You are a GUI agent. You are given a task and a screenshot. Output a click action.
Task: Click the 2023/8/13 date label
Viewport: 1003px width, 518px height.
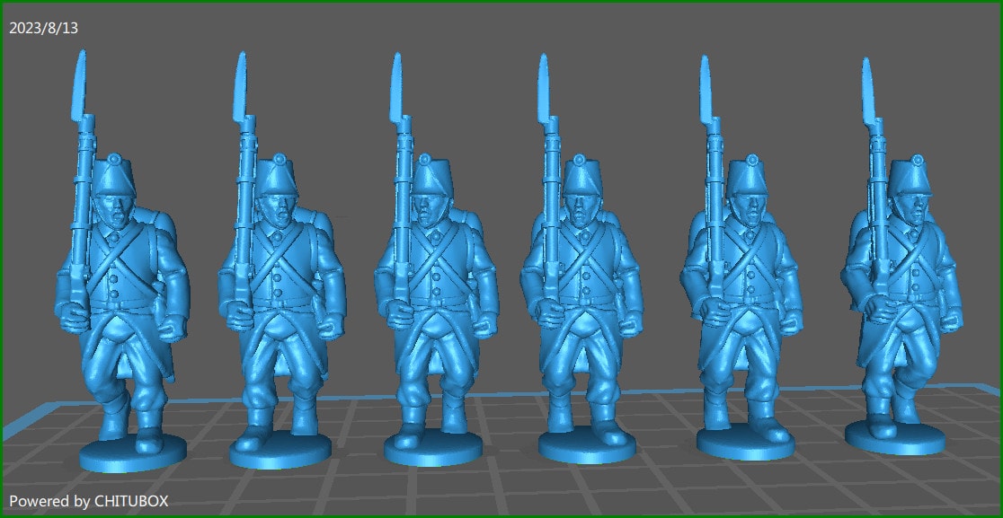pyautogui.click(x=43, y=26)
